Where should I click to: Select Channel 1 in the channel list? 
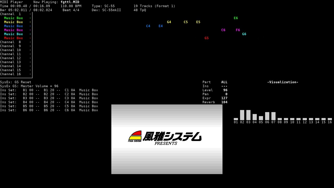coord(10,14)
